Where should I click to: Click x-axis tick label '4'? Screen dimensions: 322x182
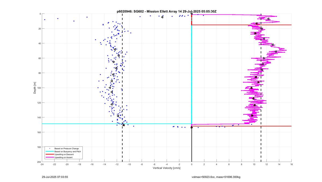(x=217, y=165)
